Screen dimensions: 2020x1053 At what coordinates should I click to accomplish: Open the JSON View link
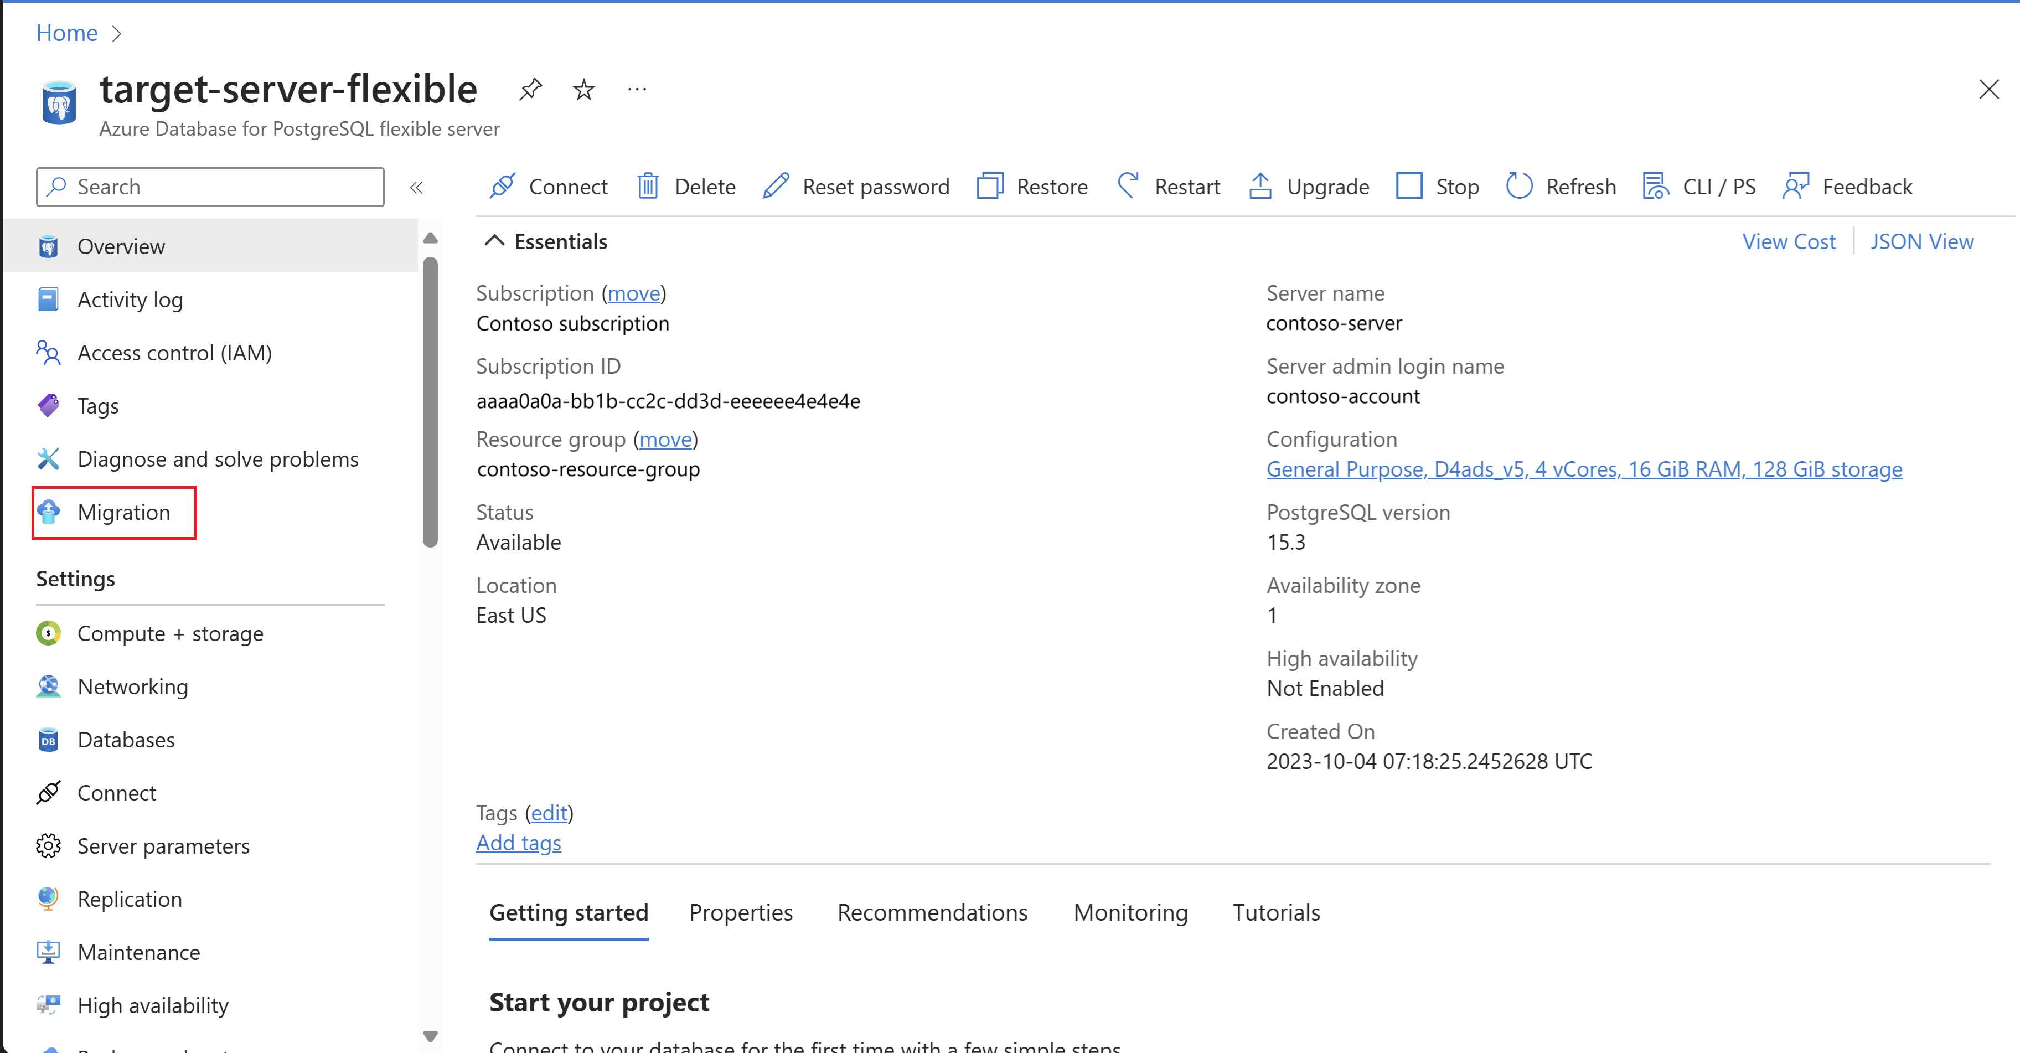click(x=1921, y=241)
